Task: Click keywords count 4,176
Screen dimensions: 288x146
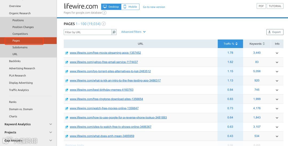Action: pos(257,108)
